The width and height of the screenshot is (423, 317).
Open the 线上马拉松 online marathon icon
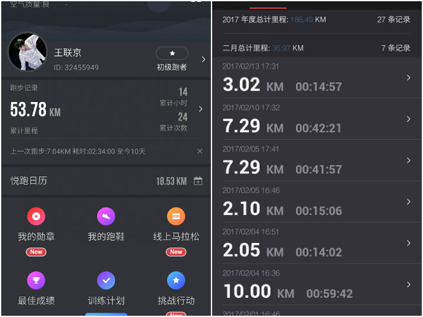pyautogui.click(x=176, y=216)
